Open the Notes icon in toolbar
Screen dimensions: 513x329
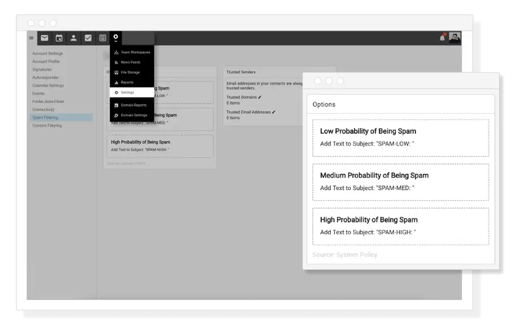(x=103, y=38)
